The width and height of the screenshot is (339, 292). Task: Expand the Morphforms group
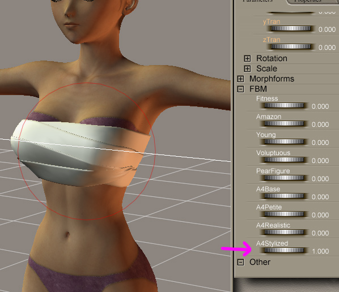[x=240, y=79]
